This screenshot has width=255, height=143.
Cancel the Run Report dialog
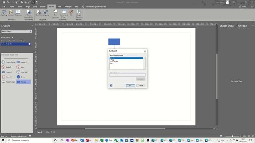click(x=141, y=85)
